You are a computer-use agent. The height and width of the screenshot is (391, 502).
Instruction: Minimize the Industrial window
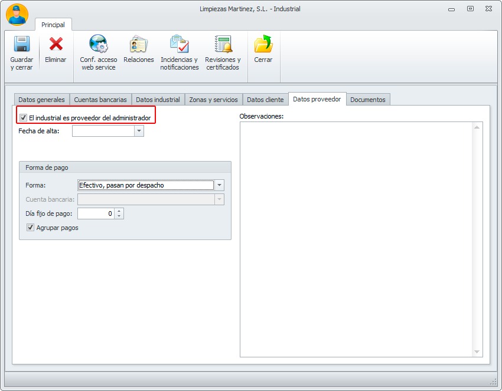[x=451, y=9]
